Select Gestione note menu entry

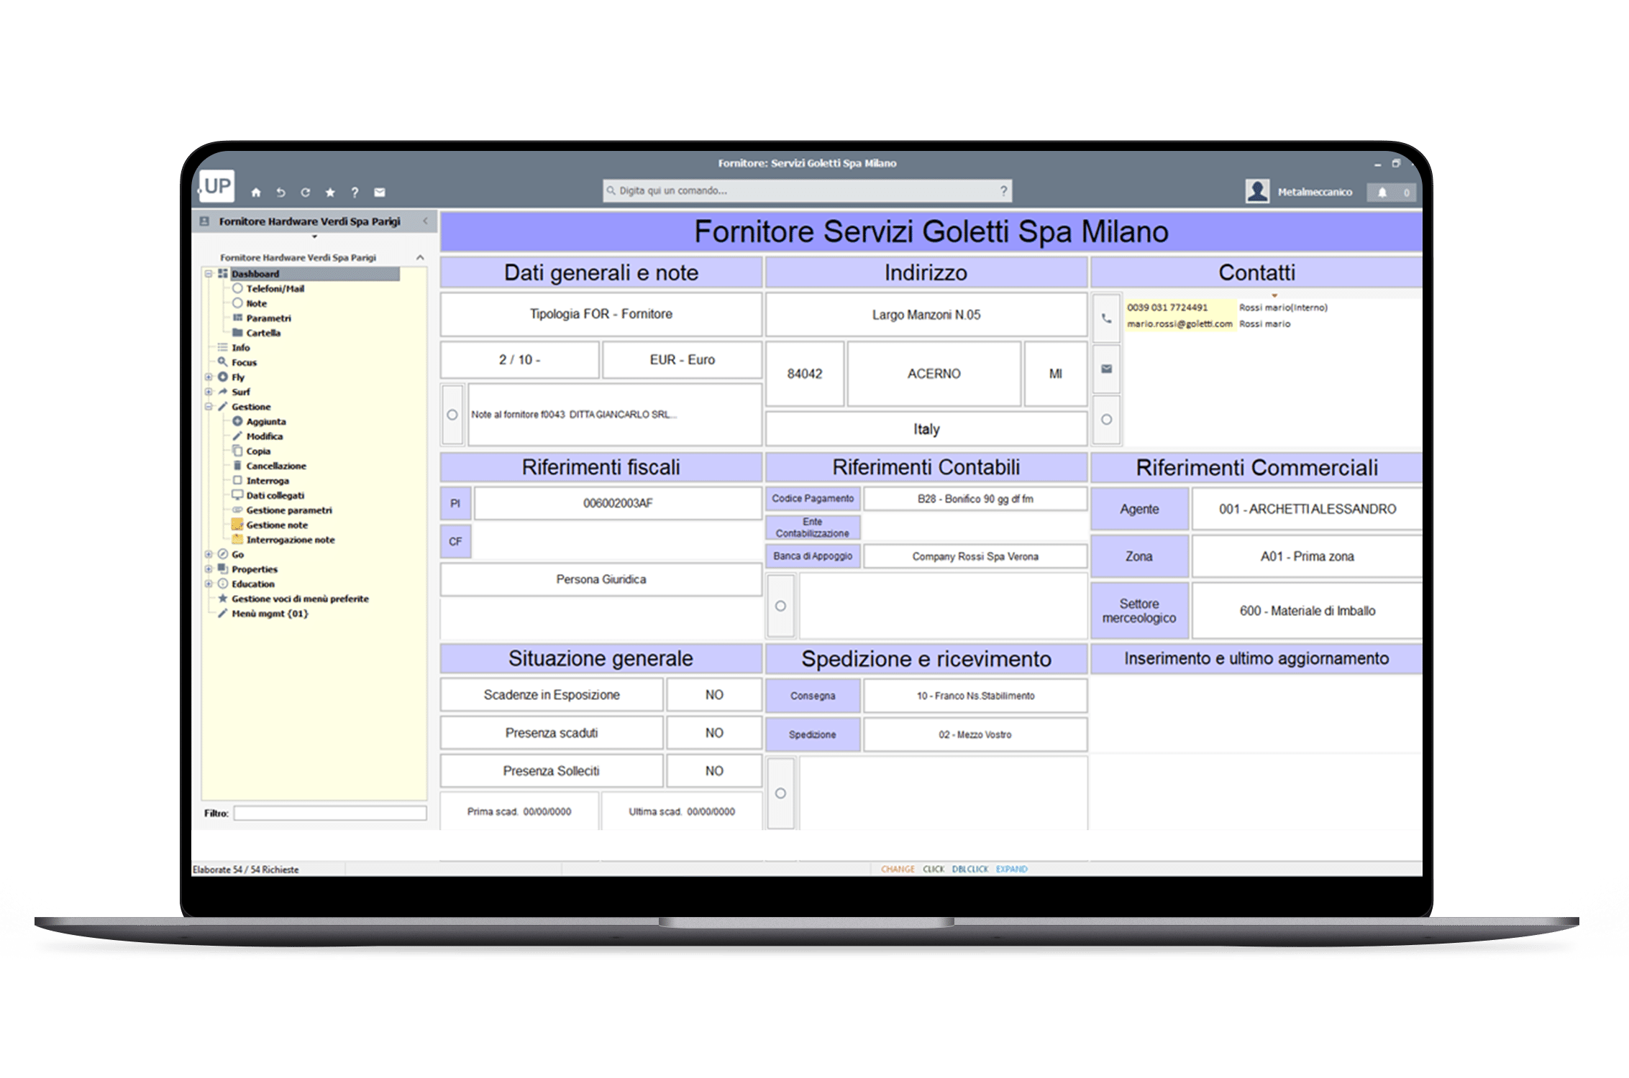[x=277, y=525]
